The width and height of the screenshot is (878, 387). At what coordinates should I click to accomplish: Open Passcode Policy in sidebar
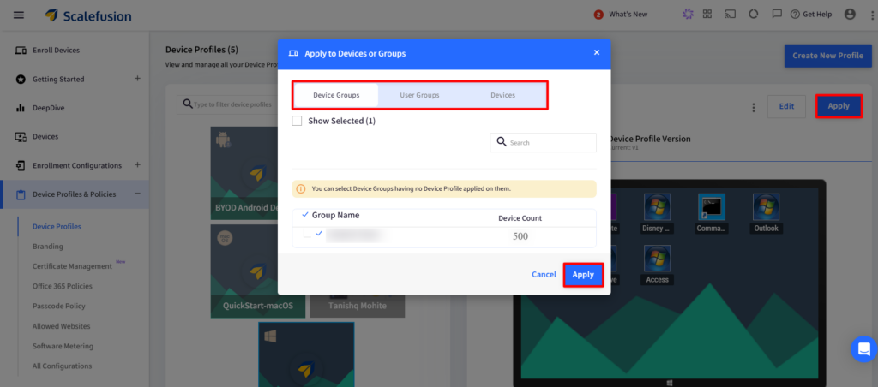click(x=59, y=306)
